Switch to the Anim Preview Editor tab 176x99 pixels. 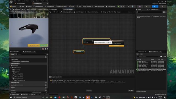click(x=142, y=52)
